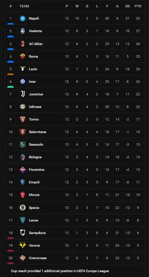Viewport: 149px width, 277px height.
Task: Click the Sampdoria striped crest
Action: point(23,233)
